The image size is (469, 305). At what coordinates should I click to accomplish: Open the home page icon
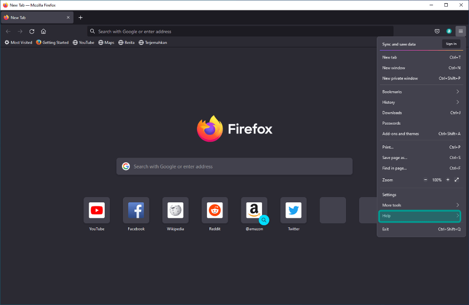click(43, 31)
